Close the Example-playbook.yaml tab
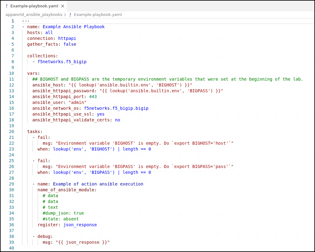This screenshot has width=315, height=252. point(63,6)
